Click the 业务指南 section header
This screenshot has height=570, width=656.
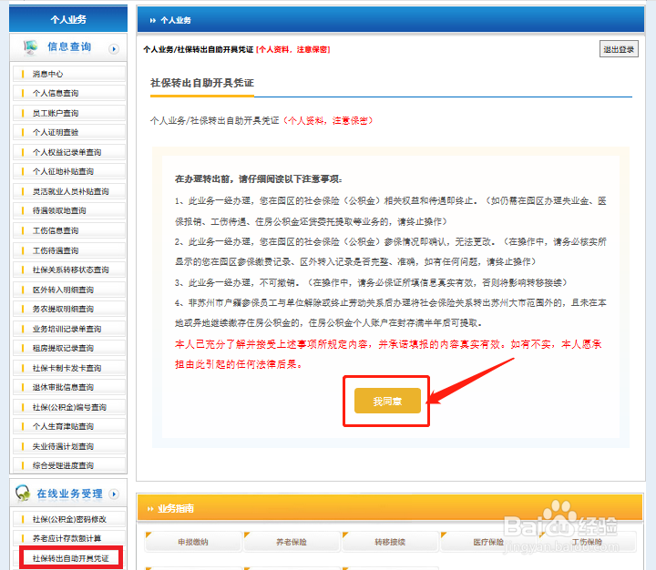[x=390, y=508]
